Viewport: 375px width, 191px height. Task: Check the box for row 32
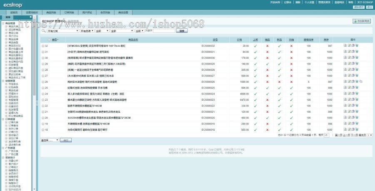(x=43, y=46)
